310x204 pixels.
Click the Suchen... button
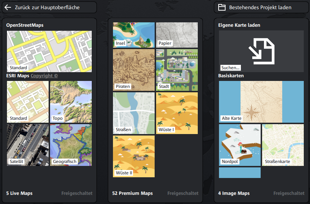pyautogui.click(x=230, y=68)
